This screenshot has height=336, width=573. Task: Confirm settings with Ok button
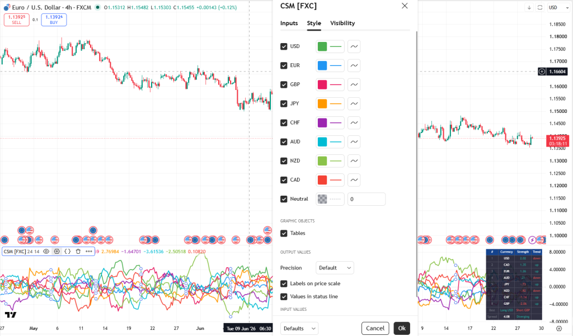pos(402,328)
